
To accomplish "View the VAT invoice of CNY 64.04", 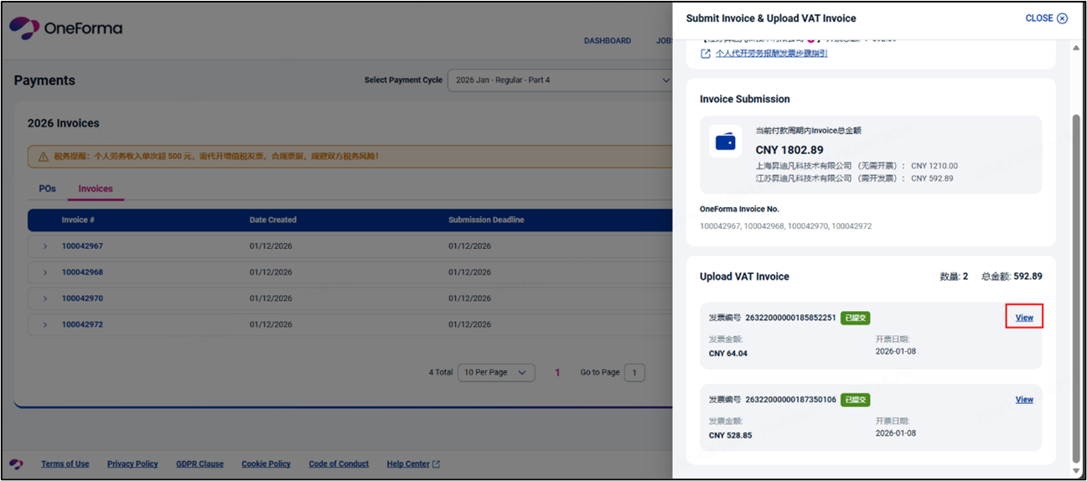I will click(x=1024, y=318).
